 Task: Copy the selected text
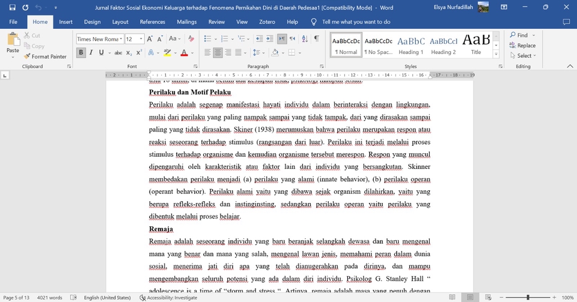tap(34, 46)
